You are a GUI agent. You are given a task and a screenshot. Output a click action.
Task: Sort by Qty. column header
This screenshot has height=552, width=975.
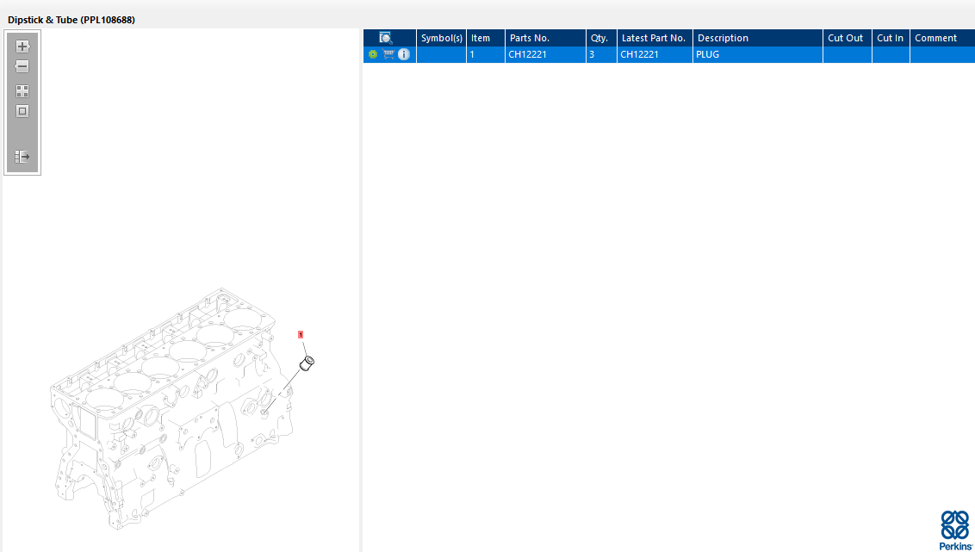[601, 38]
